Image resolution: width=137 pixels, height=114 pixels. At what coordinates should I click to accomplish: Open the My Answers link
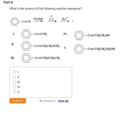click(47, 101)
